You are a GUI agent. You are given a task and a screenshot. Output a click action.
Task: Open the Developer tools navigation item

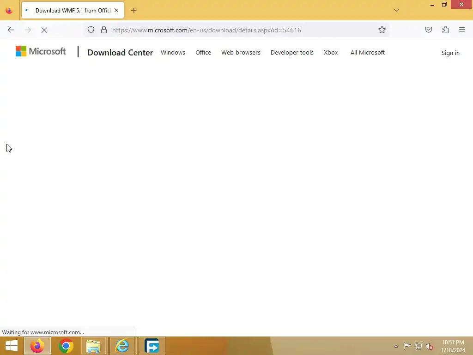pos(292,53)
